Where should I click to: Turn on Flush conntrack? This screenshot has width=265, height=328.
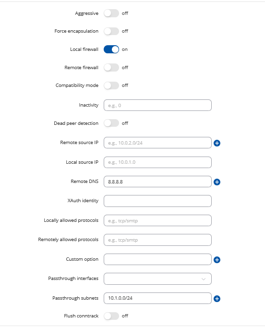pos(111,316)
